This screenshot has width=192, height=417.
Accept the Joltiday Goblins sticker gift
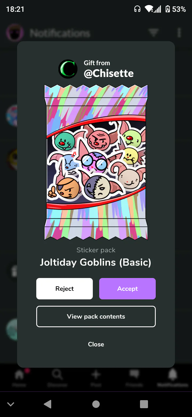pos(127,289)
